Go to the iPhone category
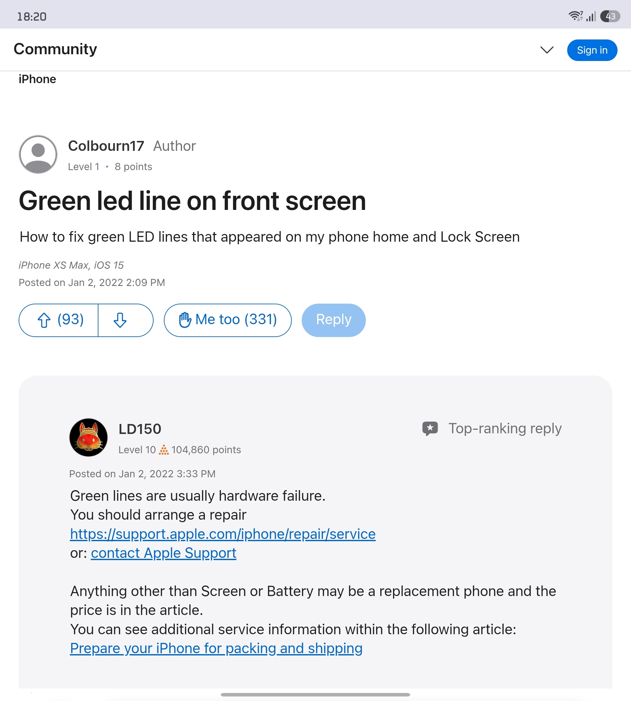 click(x=37, y=79)
